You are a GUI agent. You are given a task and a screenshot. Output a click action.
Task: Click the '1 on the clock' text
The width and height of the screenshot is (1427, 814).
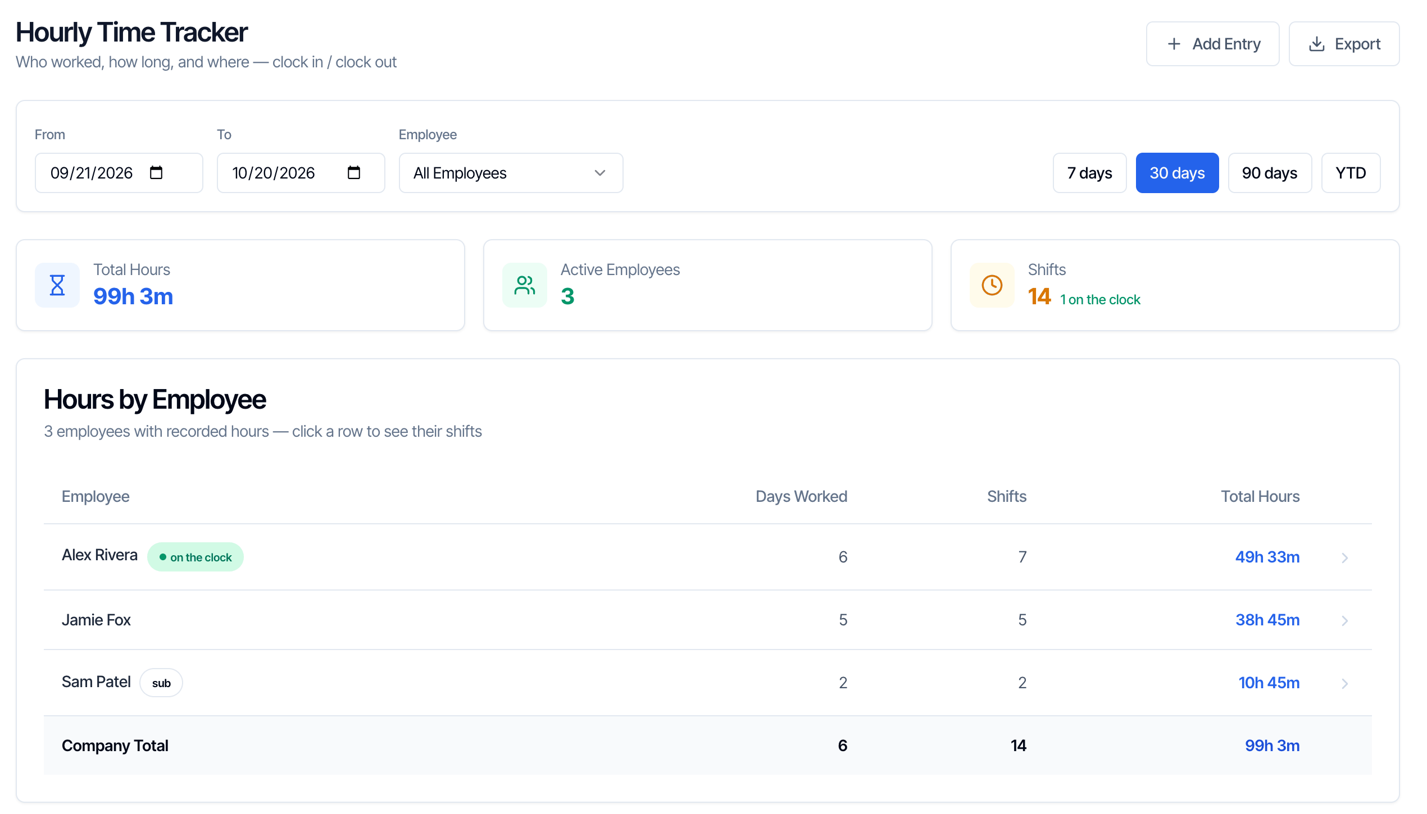[1100, 300]
